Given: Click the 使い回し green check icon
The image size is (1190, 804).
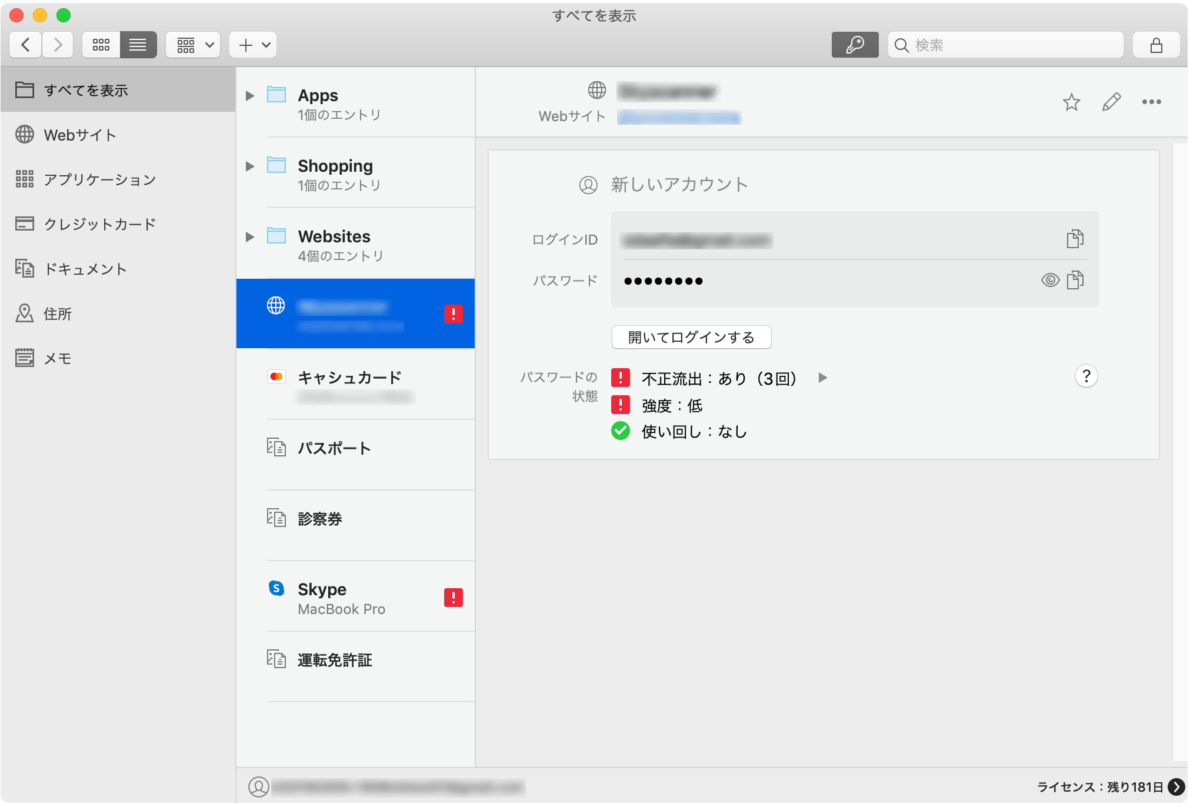Looking at the screenshot, I should (x=621, y=431).
